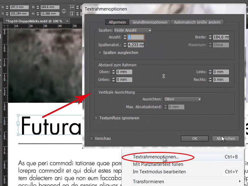This screenshot has height=186, width=248.
Task: Click the constrain proportions chain icon in control bar
Action: tap(64, 11)
